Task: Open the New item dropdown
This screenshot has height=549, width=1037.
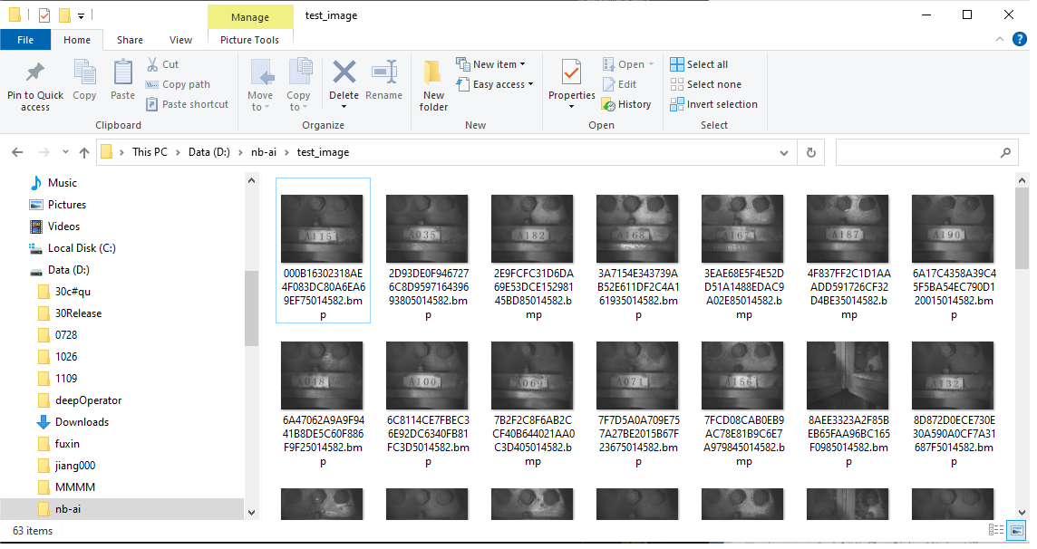Action: (x=491, y=64)
